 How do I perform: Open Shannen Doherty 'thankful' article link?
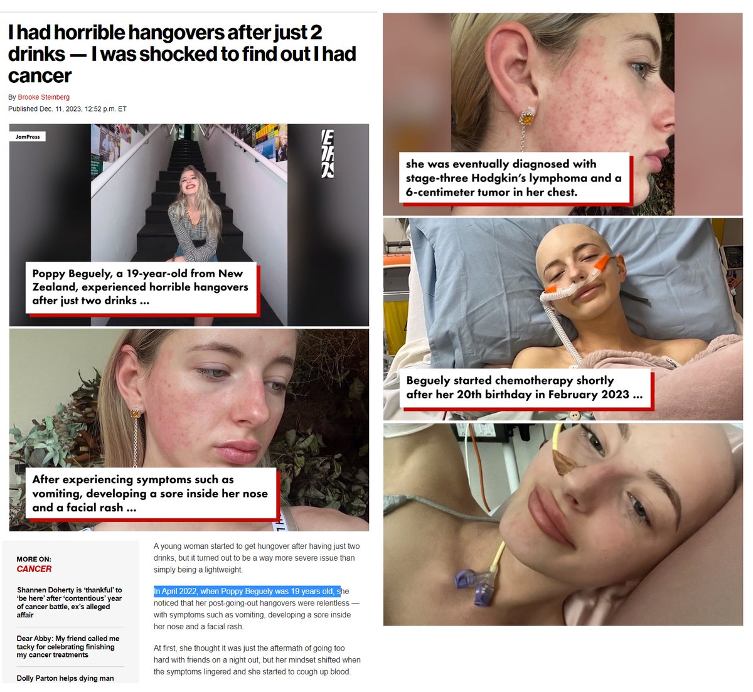(x=69, y=602)
